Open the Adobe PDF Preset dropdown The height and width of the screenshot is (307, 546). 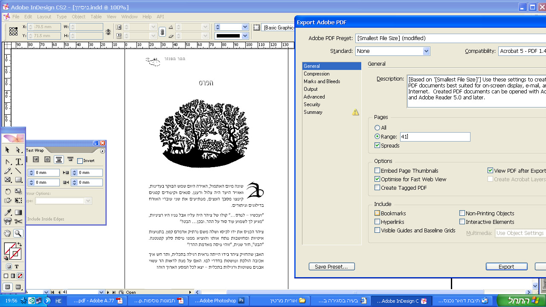point(450,38)
